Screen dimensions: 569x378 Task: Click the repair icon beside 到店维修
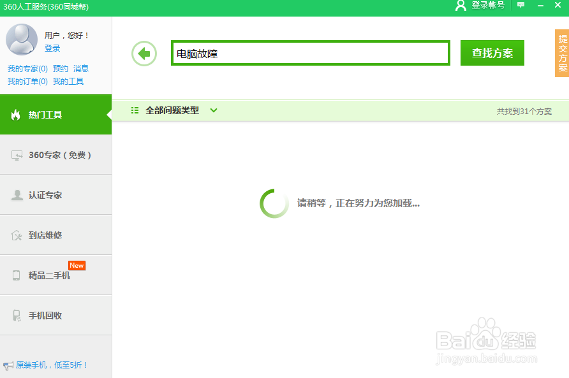point(17,235)
